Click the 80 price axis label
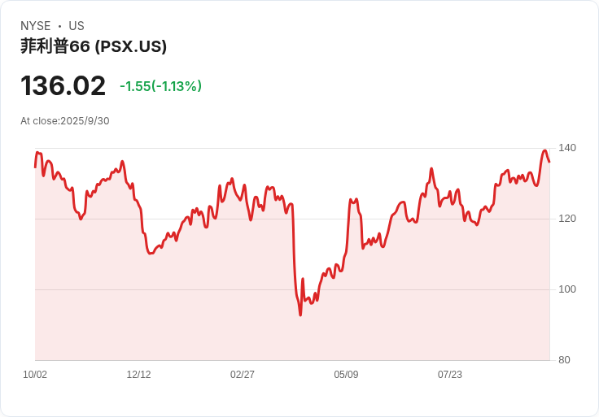This screenshot has height=417, width=599. pos(564,360)
